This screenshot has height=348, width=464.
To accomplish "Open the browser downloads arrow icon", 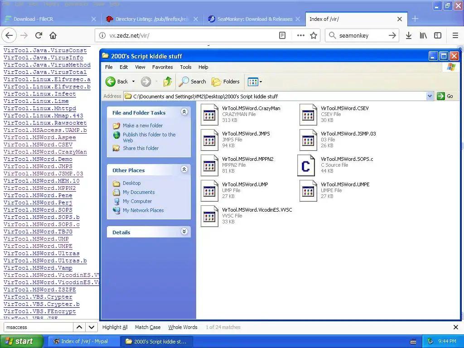I will 409,35.
